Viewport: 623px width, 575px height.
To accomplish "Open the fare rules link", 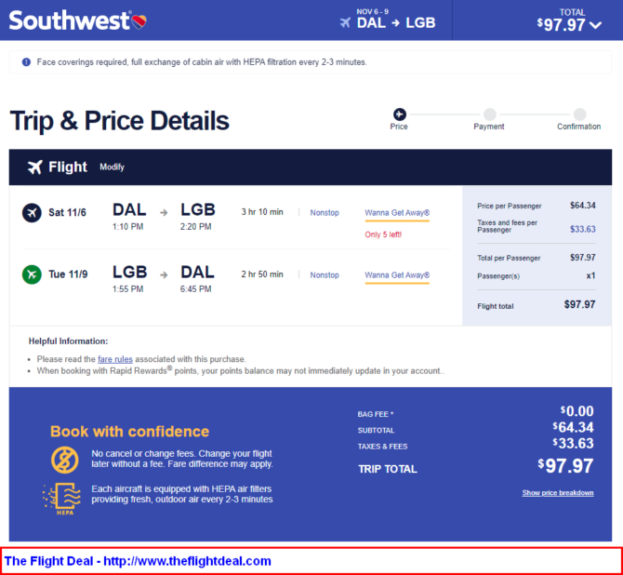I will pos(115,359).
